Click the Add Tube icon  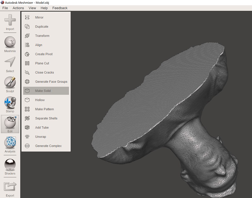coord(27,128)
